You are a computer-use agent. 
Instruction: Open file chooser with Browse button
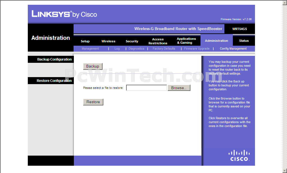[179, 88]
